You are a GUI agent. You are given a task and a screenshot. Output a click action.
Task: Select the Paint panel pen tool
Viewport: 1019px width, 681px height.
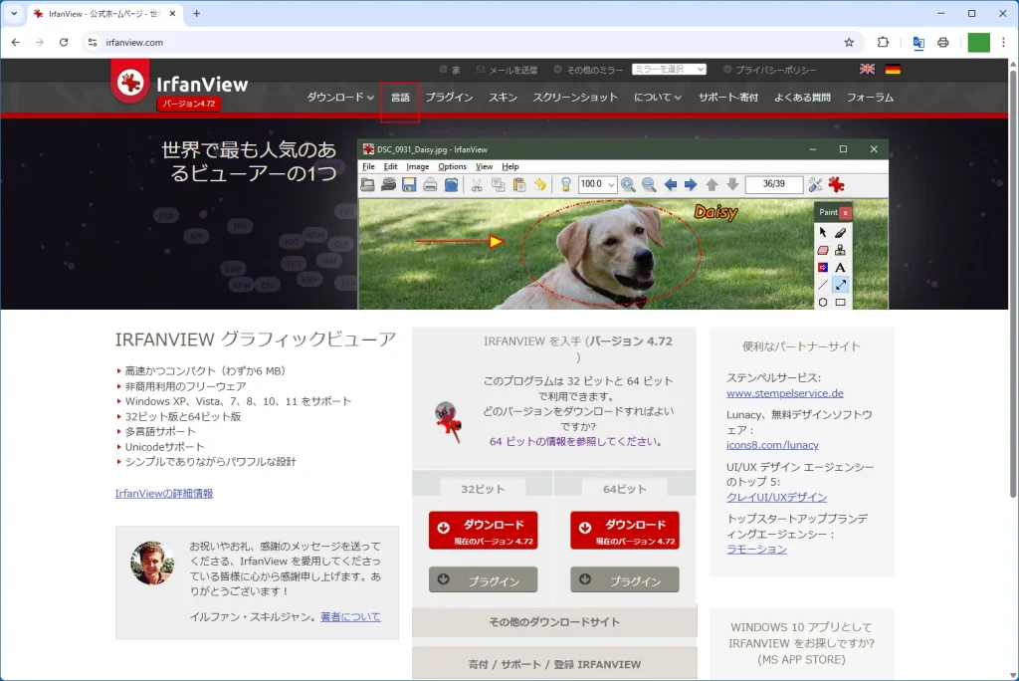pyautogui.click(x=840, y=232)
